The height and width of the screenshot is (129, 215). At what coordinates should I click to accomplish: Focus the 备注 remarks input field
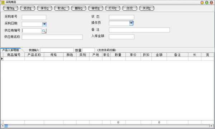(x=139, y=30)
